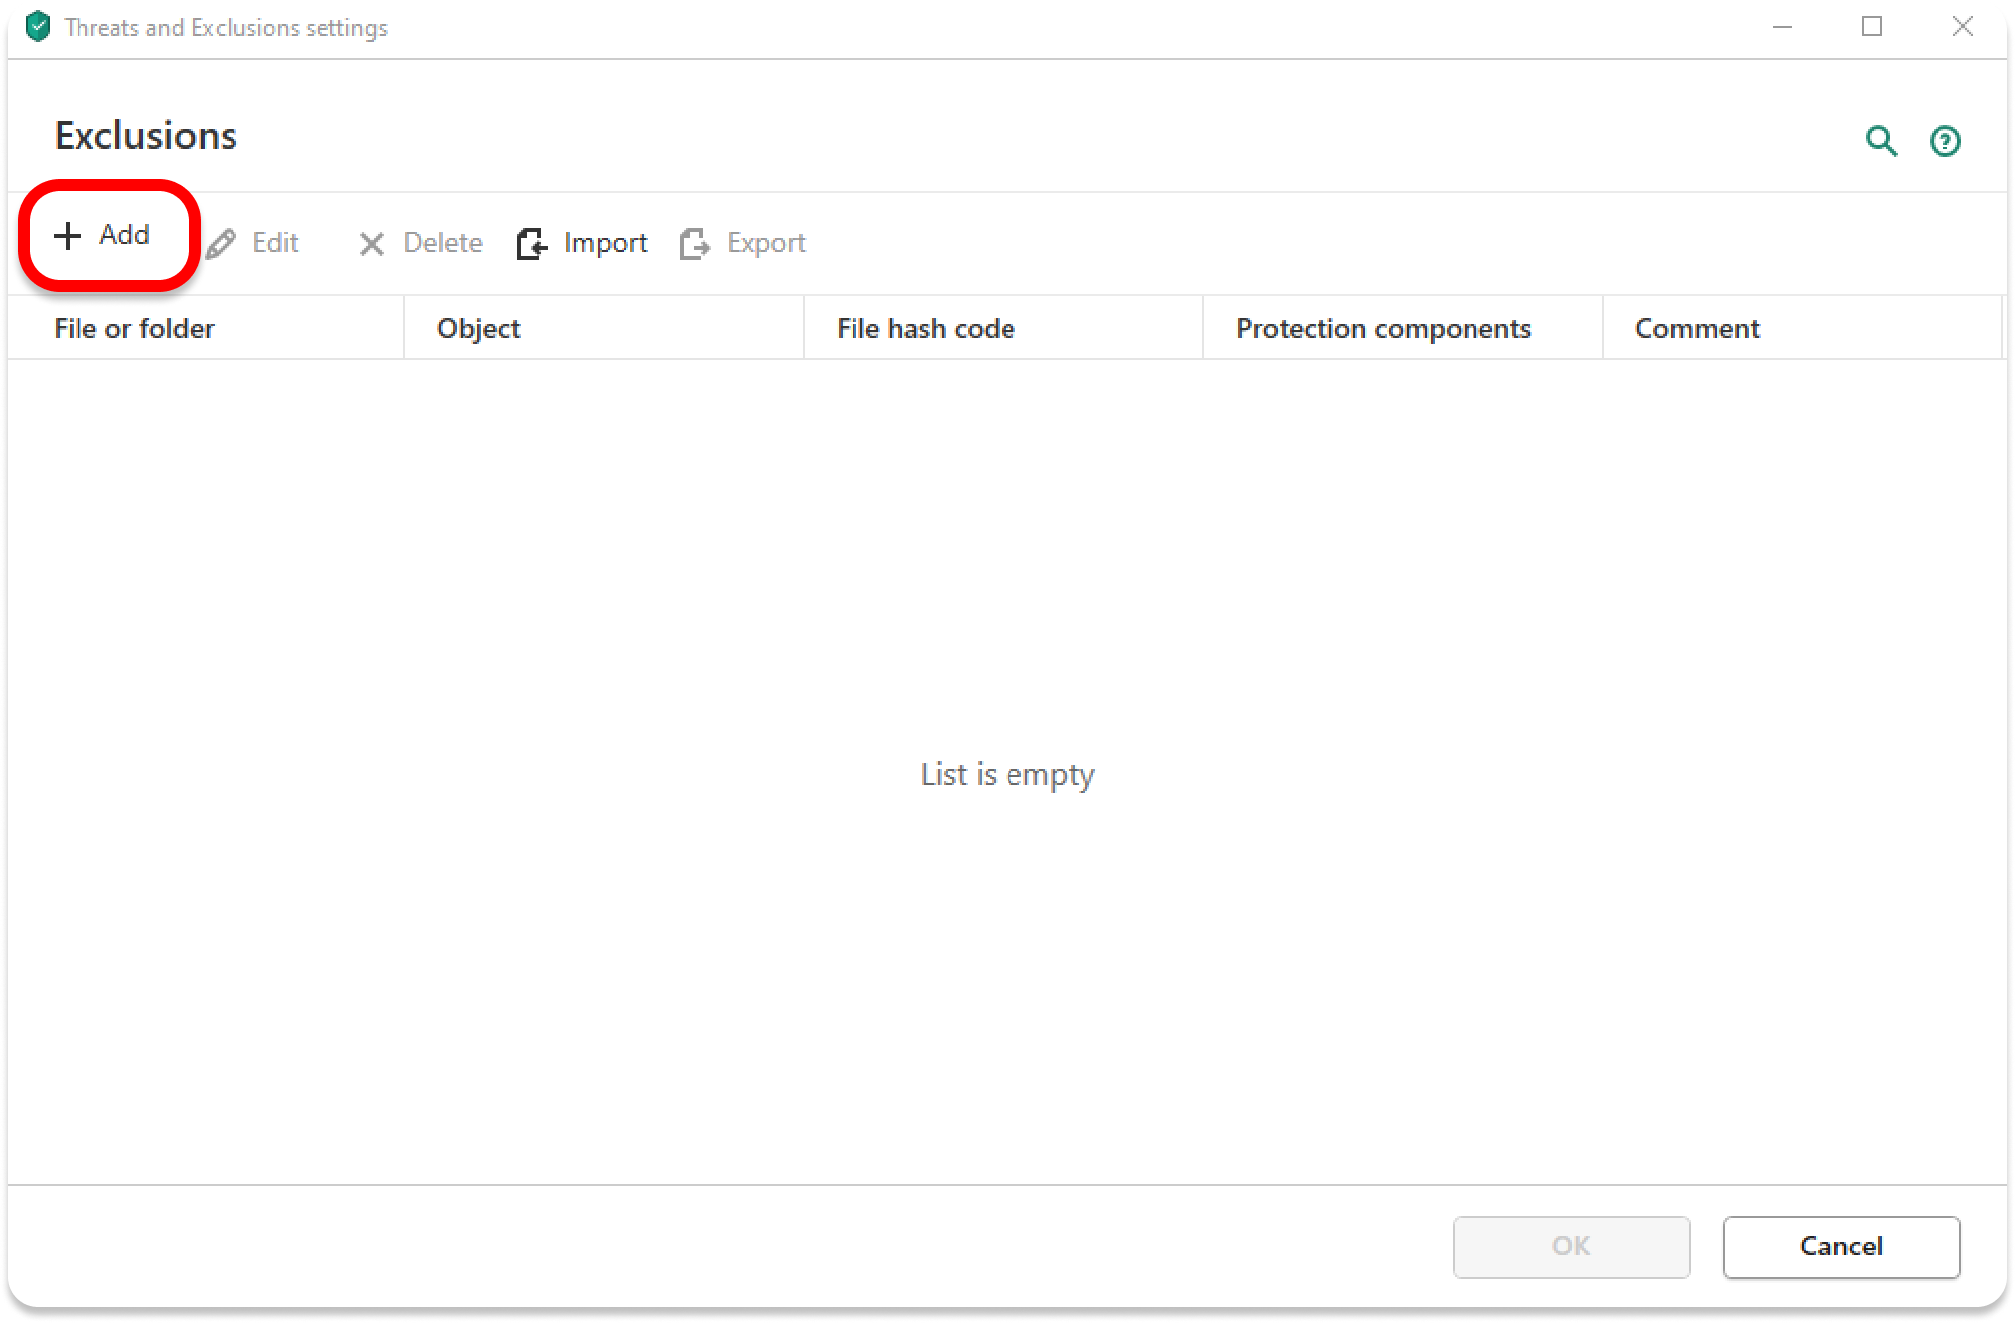Image resolution: width=2015 pixels, height=1323 pixels.
Task: Maximize the settings window
Action: point(1872,27)
